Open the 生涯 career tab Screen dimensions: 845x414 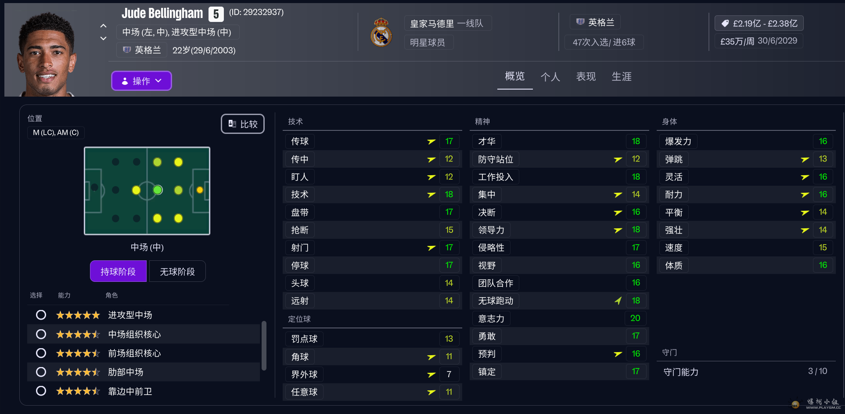[x=621, y=77]
